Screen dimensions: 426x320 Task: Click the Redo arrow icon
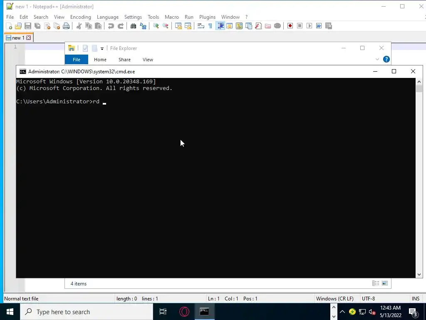point(121,26)
